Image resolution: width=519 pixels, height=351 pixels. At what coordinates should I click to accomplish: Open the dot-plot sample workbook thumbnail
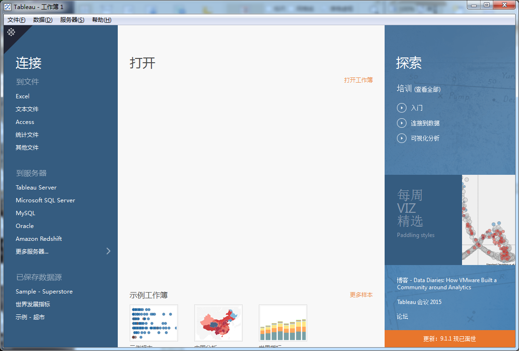154,323
